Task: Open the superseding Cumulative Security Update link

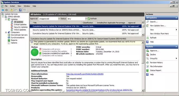Action: 99,90
